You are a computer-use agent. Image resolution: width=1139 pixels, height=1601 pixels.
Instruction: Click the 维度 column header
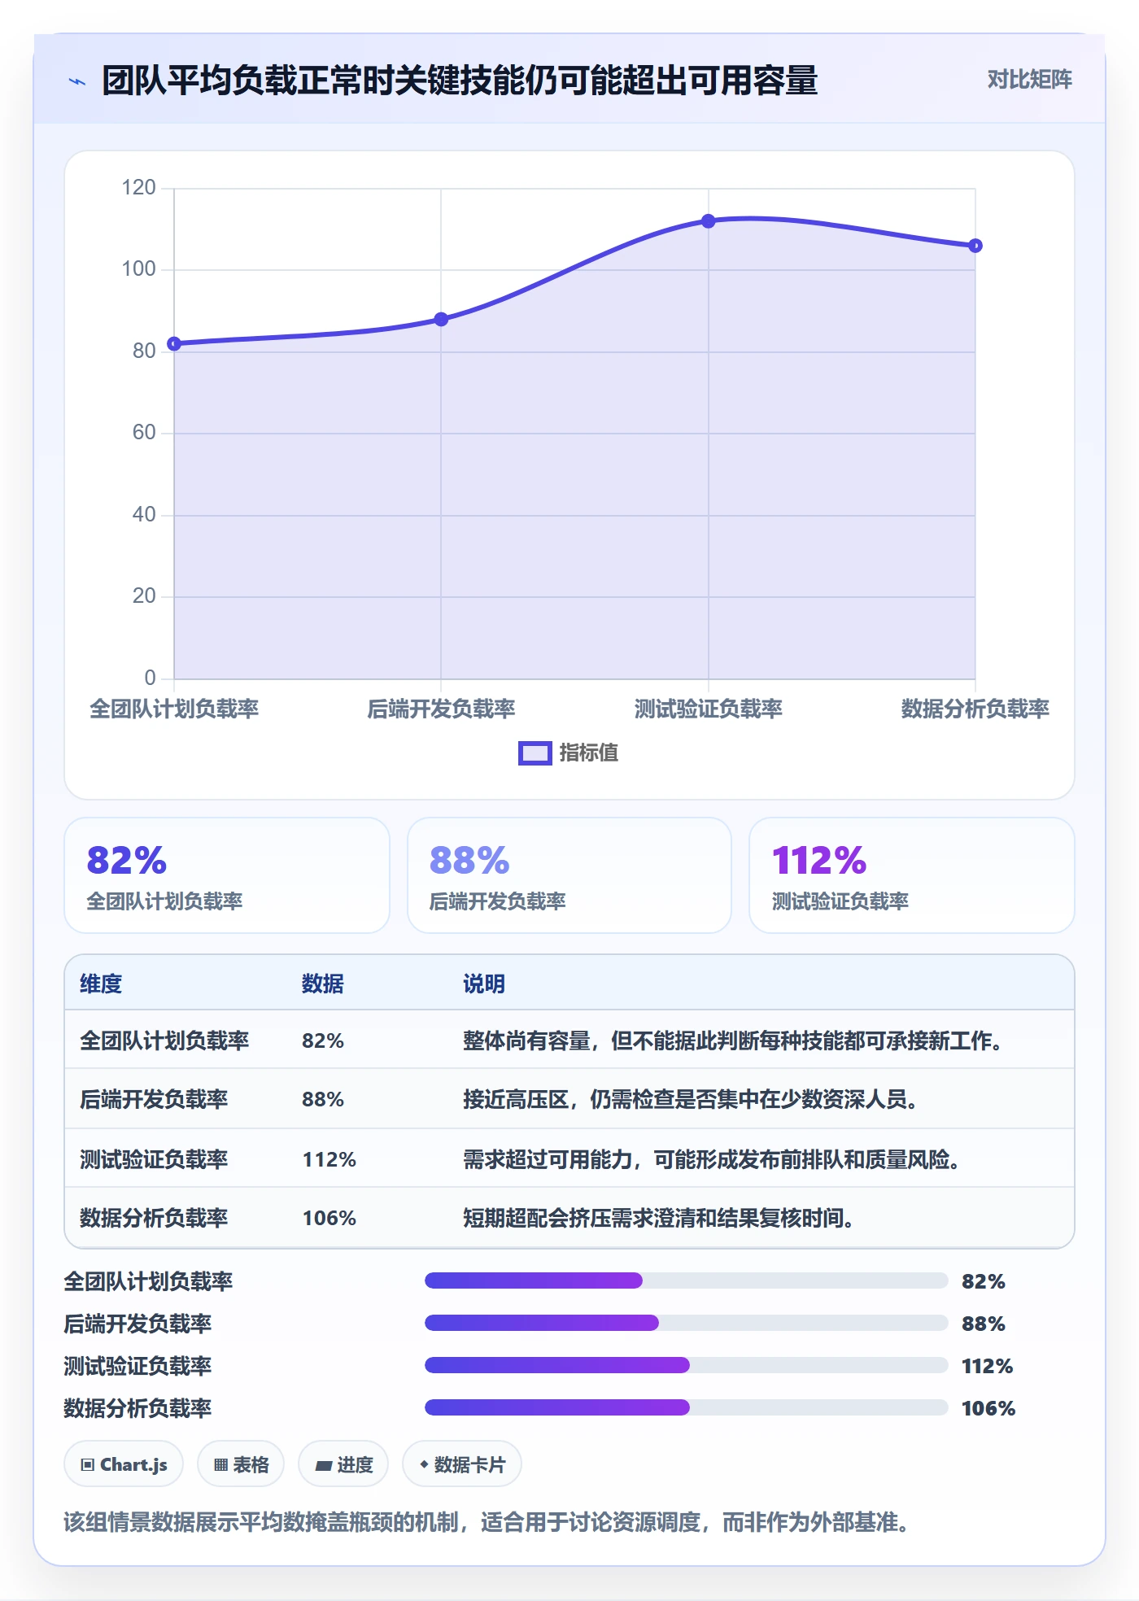[101, 984]
